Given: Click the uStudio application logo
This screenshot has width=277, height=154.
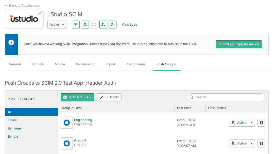Looking at the screenshot, I should pos(24,19).
